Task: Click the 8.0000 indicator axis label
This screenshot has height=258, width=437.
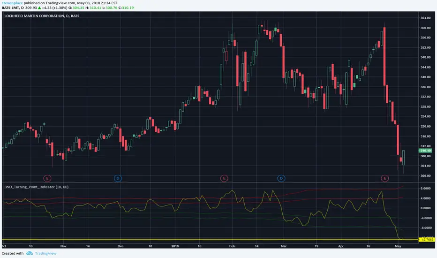Action: [x=425, y=189]
